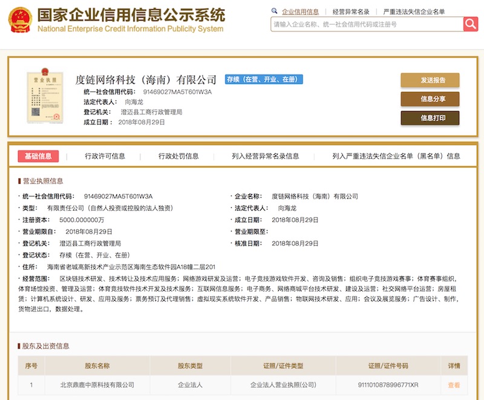Click 查看 link in shareholder row

[453, 385]
